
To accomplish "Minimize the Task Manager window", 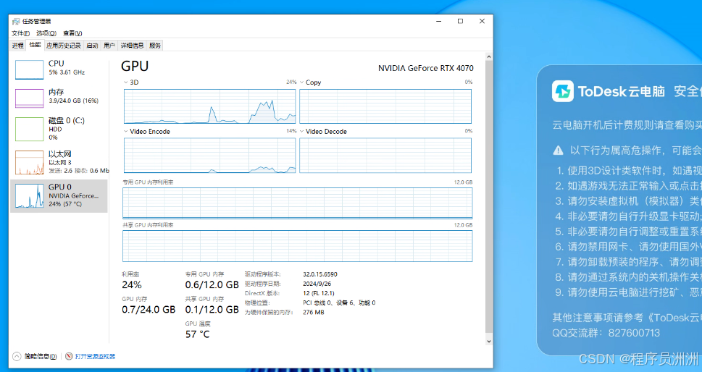I will [x=439, y=21].
